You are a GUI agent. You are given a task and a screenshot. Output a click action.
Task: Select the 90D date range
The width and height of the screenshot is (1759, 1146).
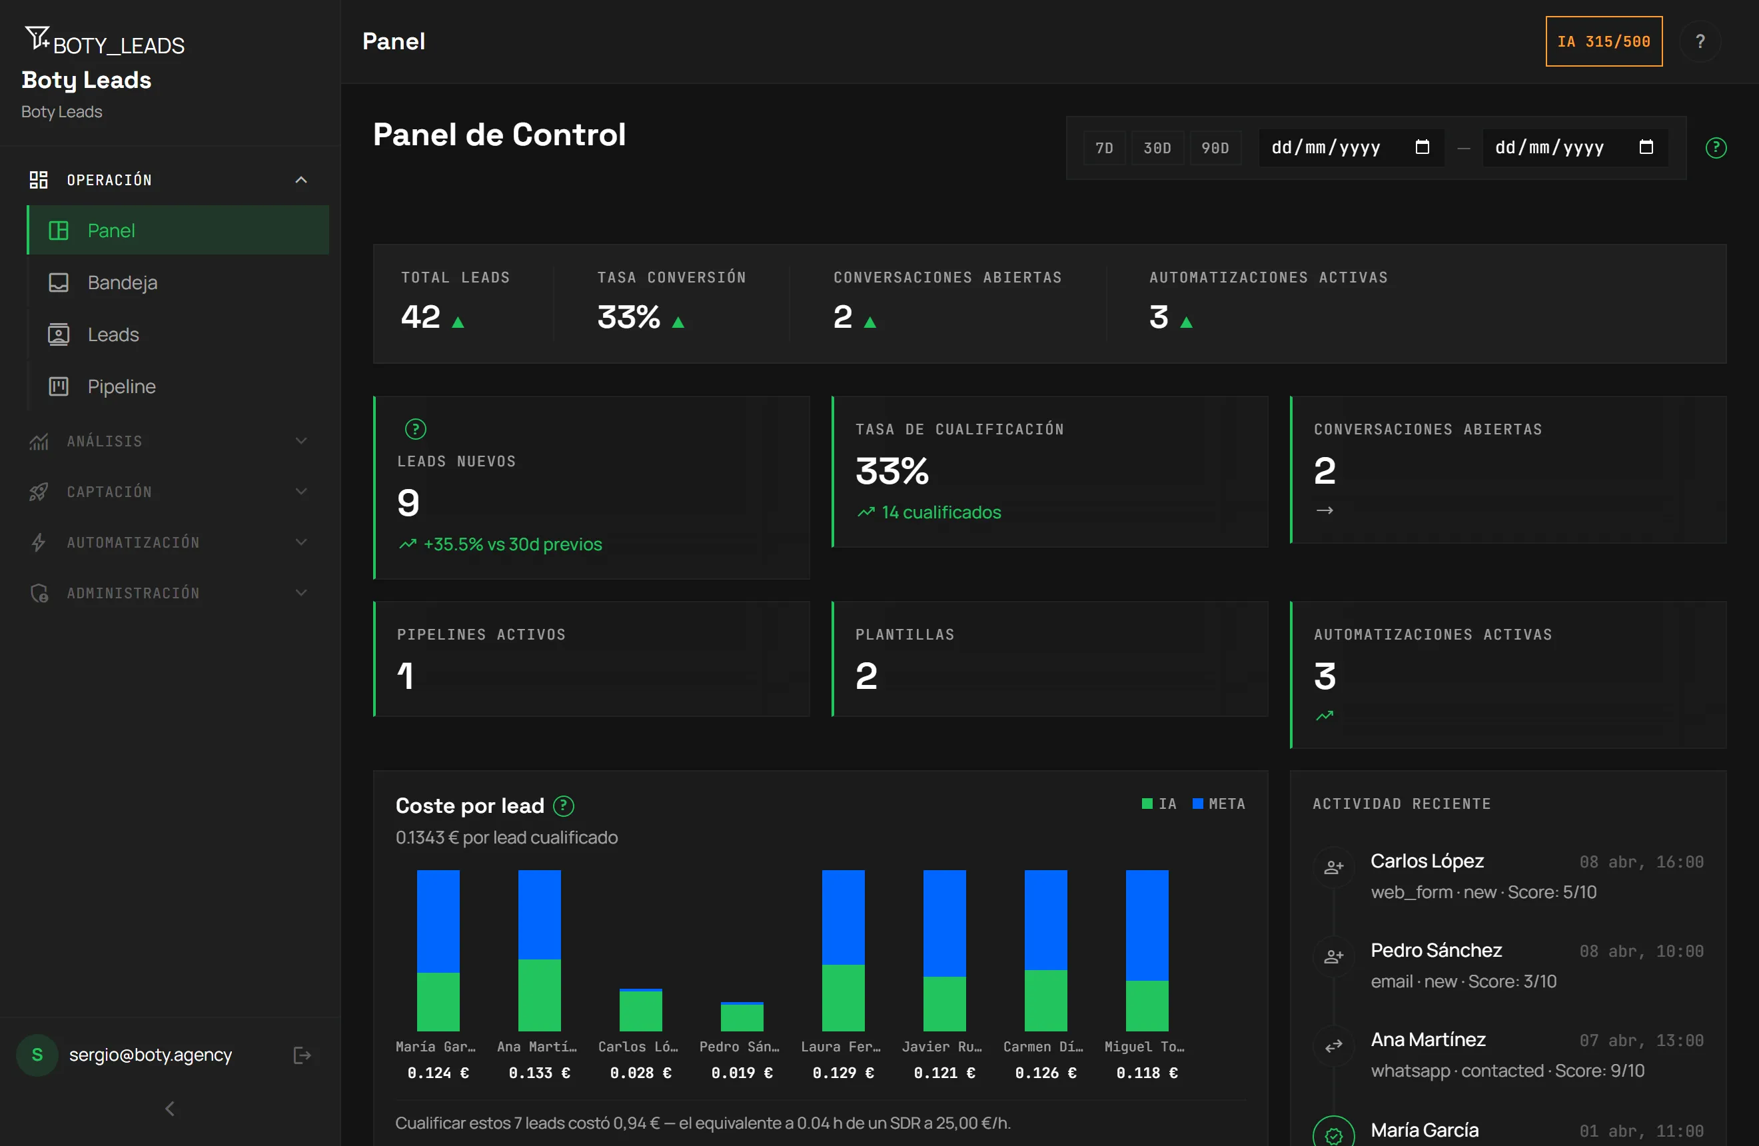tap(1215, 148)
